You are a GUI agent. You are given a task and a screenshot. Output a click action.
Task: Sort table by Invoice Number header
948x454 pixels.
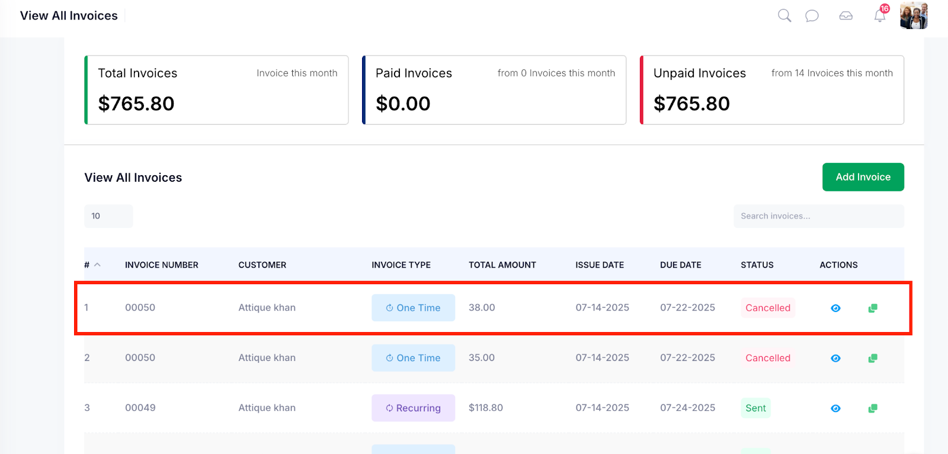point(162,265)
